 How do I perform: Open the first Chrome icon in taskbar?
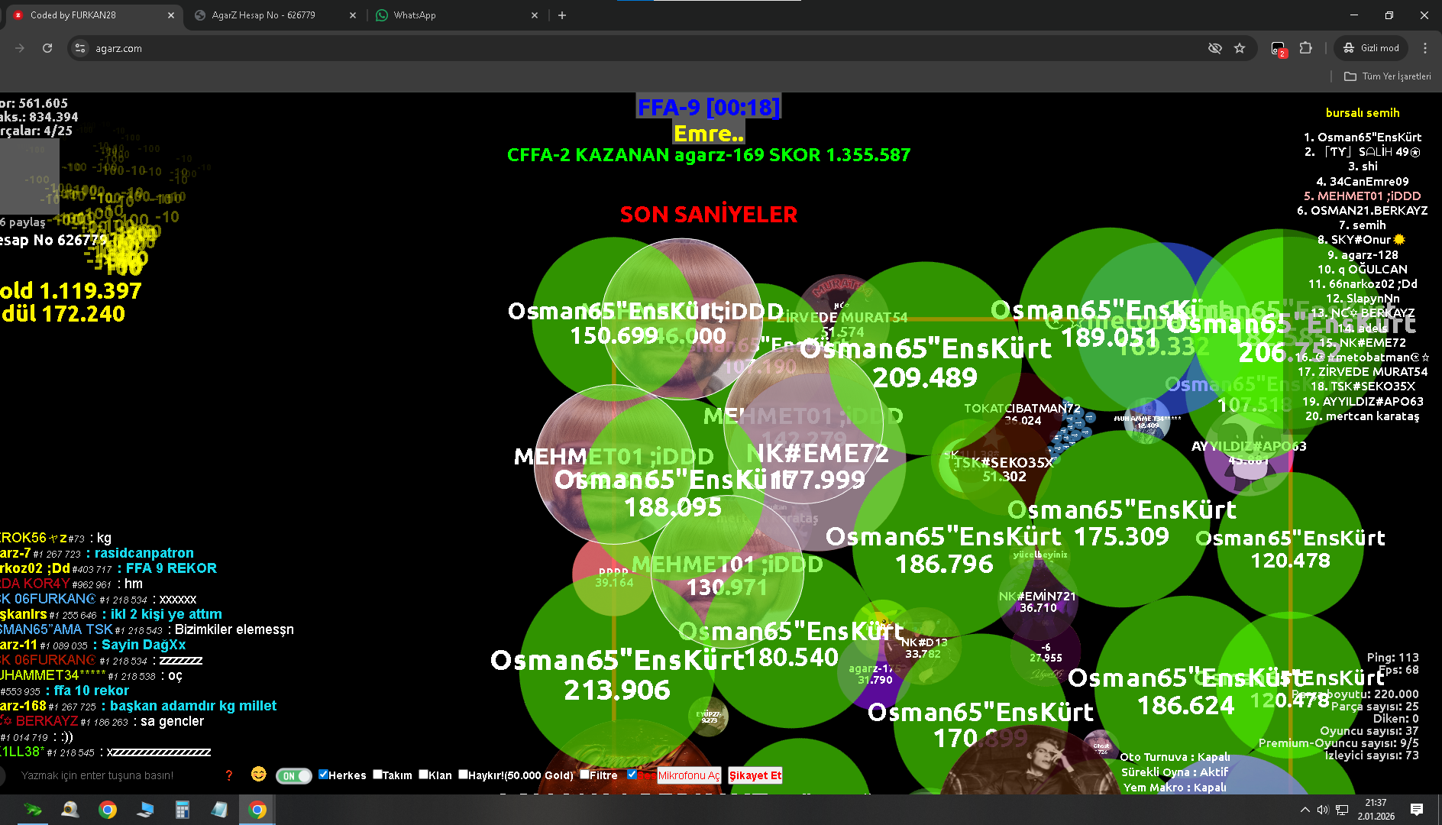108,810
